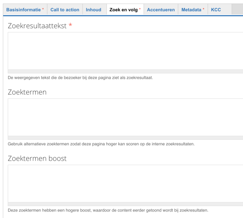
Task: Switch to the Call to action tab
Action: pyautogui.click(x=64, y=9)
